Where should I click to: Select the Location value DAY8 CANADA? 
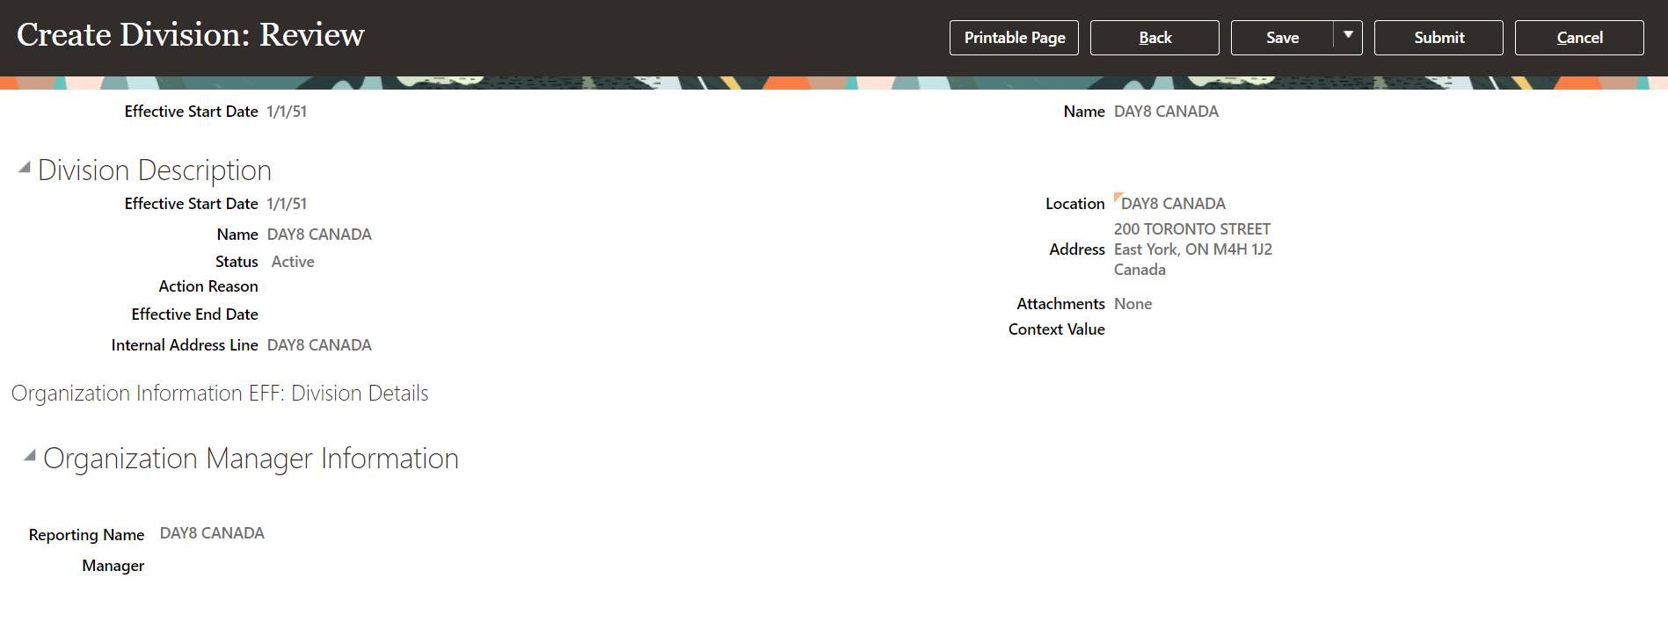point(1173,204)
